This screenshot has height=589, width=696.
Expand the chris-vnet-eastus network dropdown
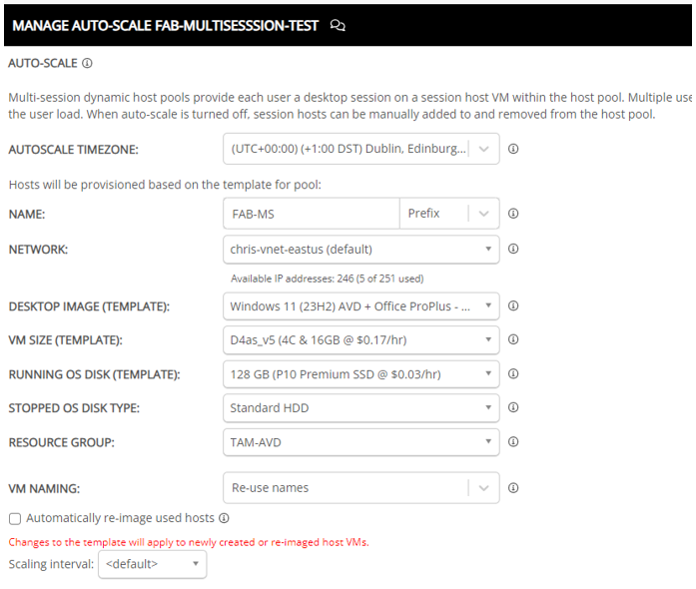(x=360, y=249)
